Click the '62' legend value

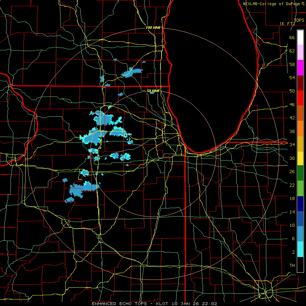click(292, 51)
